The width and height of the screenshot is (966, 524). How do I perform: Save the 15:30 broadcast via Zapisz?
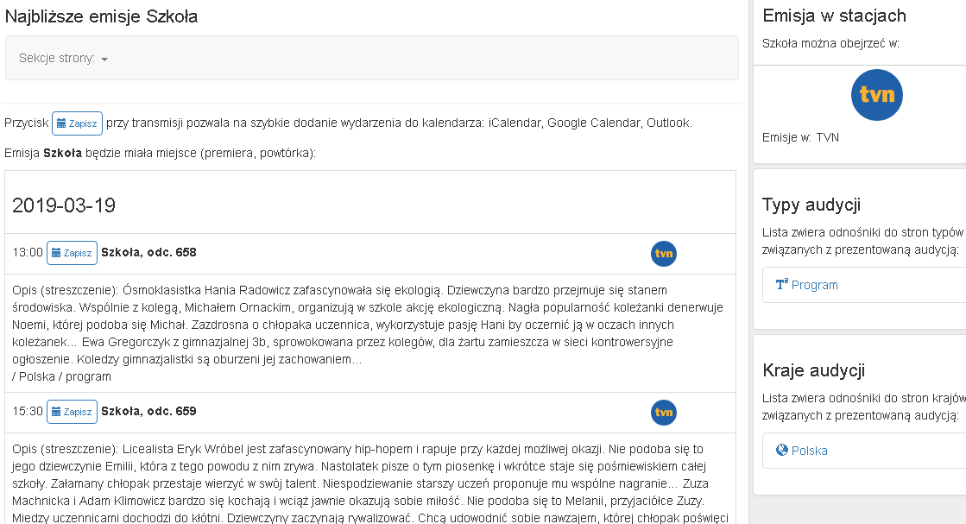(x=72, y=412)
